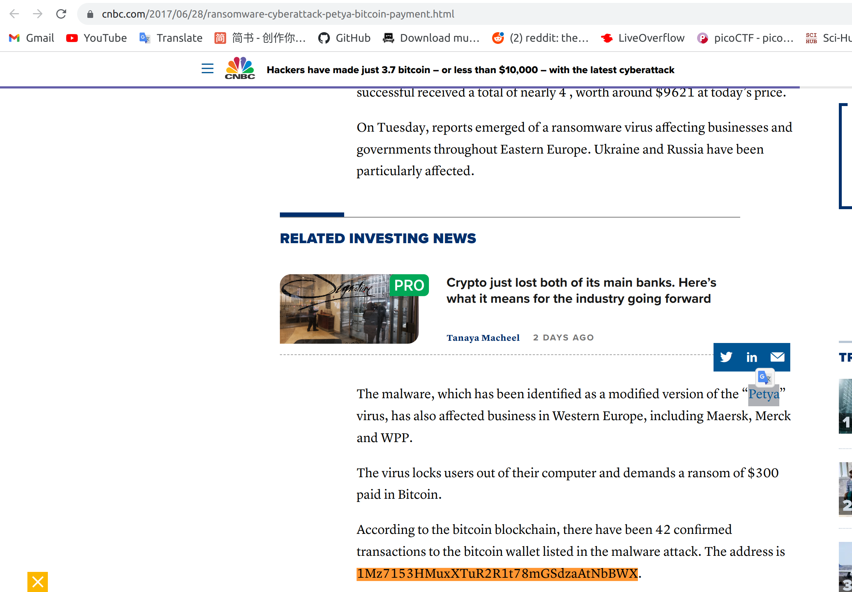Screen dimensions: 852x592
Task: Open the Translate bookmark
Action: click(x=171, y=38)
